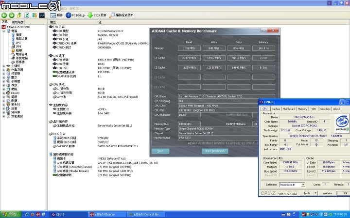Click the L1 Cache Write result field
This screenshot has width=350, height=218.
point(214,58)
